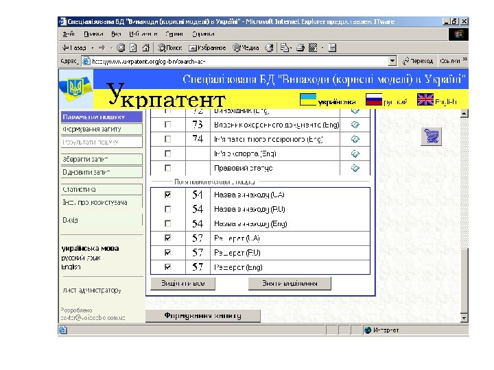This screenshot has width=494, height=370.
Task: Click the лист адміністратору link
Action: [92, 291]
